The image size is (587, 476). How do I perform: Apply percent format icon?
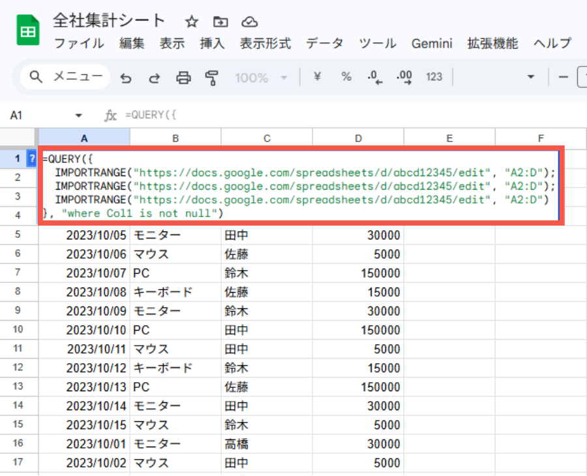346,77
